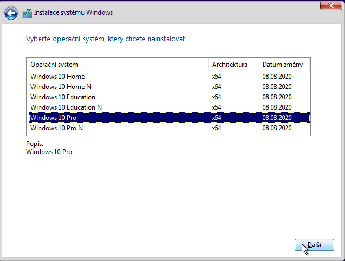Click the x64 cell in Education N row
Viewport: 345px width, 261px height.
pyautogui.click(x=216, y=107)
